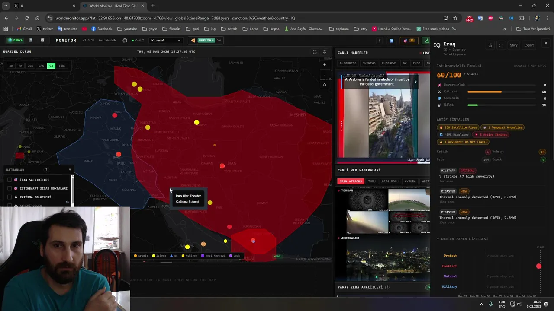Click the Story button for Iraq
Screen dimensions: 554x311
513,45
